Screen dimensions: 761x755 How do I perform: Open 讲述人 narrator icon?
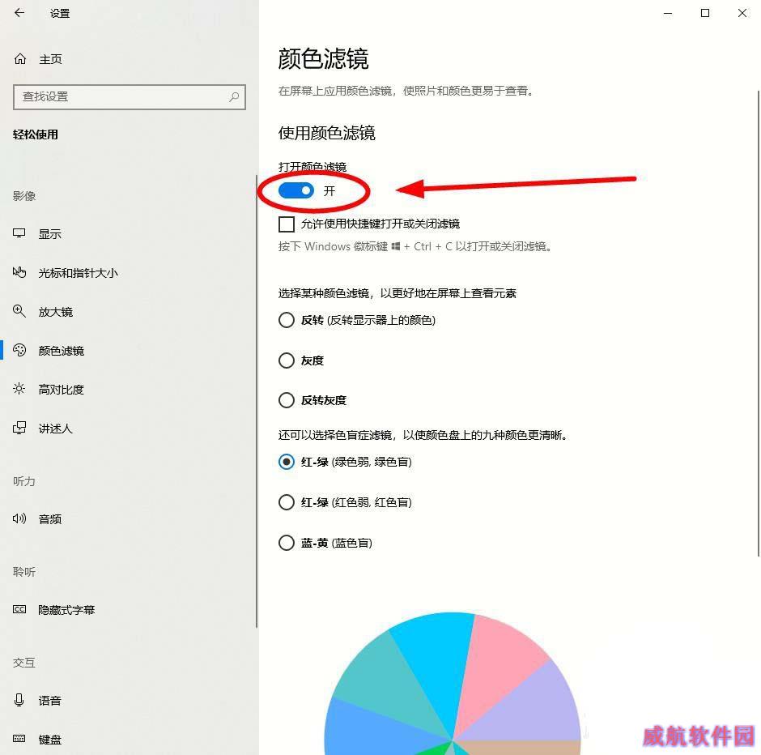pos(19,428)
